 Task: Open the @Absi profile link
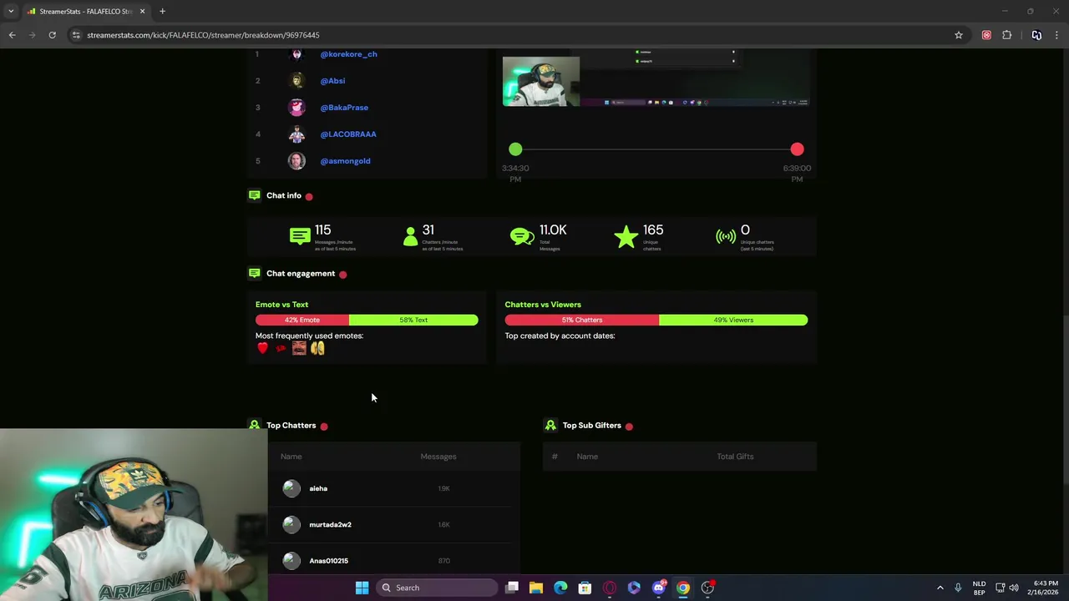332,81
